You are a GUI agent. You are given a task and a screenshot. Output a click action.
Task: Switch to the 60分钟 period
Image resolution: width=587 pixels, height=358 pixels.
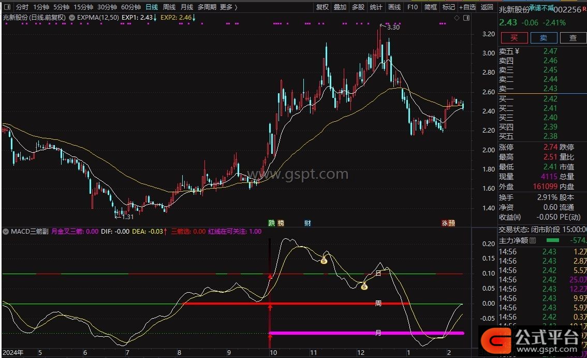click(x=130, y=7)
